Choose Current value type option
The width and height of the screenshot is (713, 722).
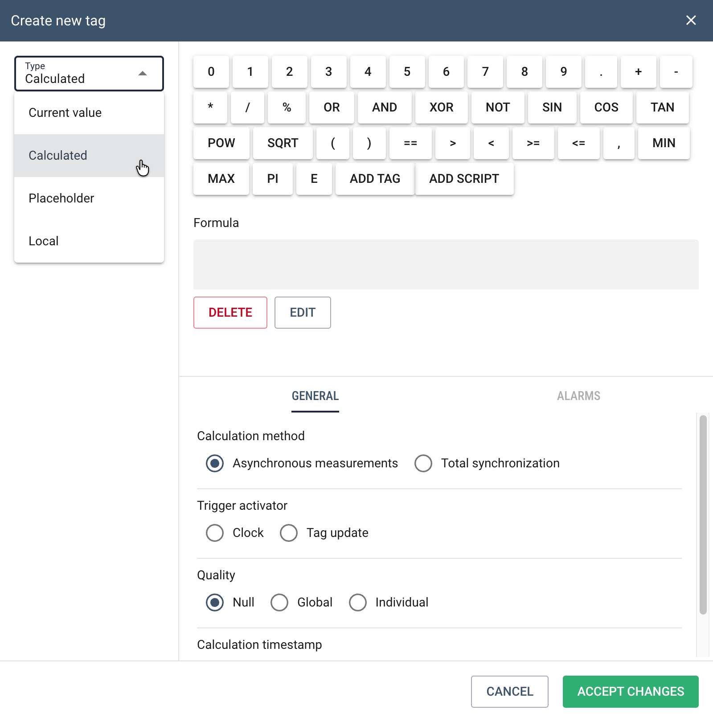[x=89, y=113]
